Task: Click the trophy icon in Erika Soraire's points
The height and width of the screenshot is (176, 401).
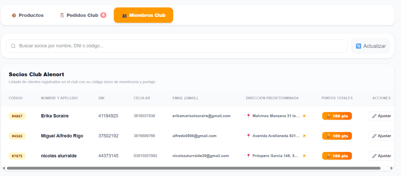Action: 329,116
